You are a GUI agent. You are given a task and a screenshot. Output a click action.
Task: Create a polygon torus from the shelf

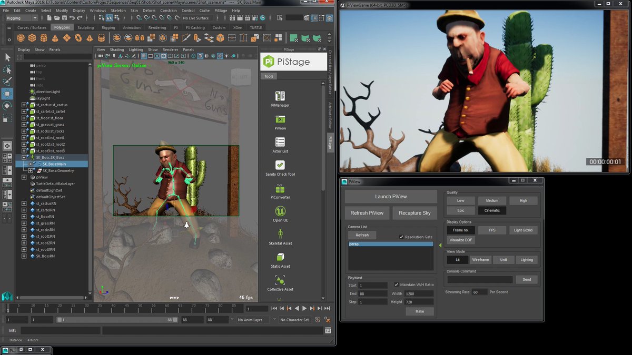(x=78, y=38)
